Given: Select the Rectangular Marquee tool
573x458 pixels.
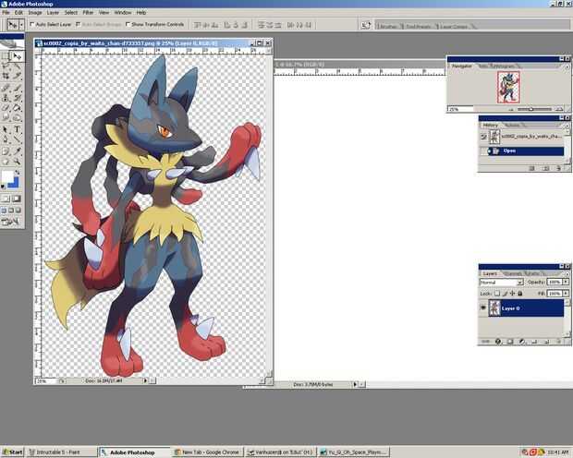Looking at the screenshot, I should coord(6,56).
